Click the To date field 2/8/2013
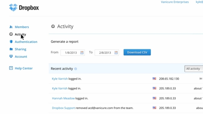This screenshot has height=114, width=203. [107, 52]
